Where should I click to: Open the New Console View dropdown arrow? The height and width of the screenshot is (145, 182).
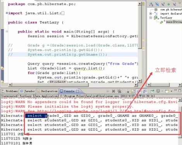[x=172, y=91]
